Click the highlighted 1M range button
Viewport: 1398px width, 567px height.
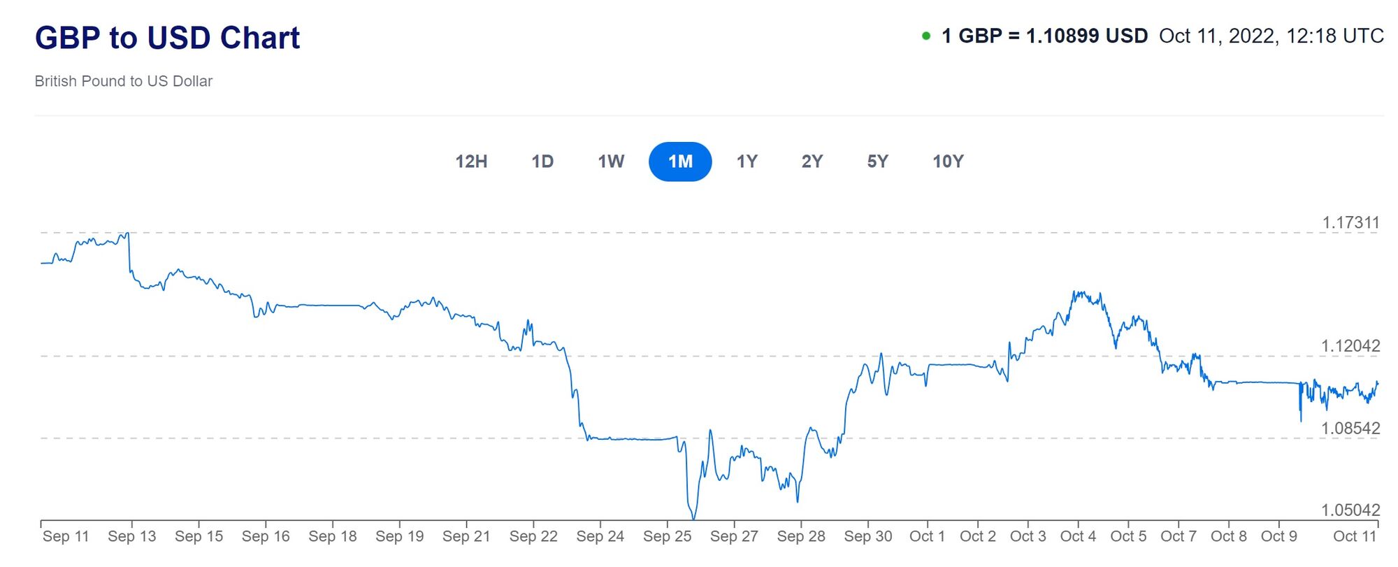coord(680,162)
